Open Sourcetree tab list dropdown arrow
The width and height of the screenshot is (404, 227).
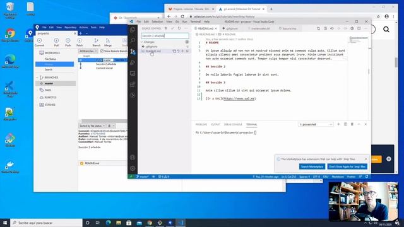[87, 33]
